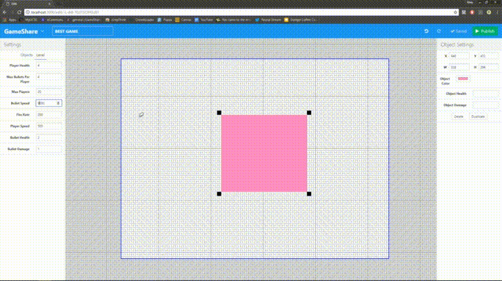Click the undo arrow icon in header
Viewport: 502px width, 281px height.
(x=426, y=31)
